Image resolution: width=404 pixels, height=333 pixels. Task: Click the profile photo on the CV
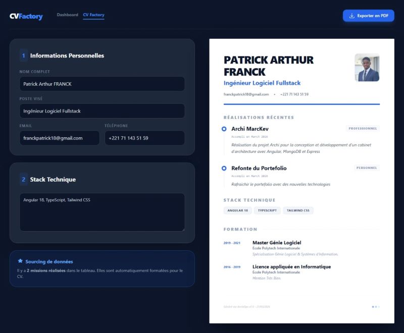pyautogui.click(x=367, y=68)
